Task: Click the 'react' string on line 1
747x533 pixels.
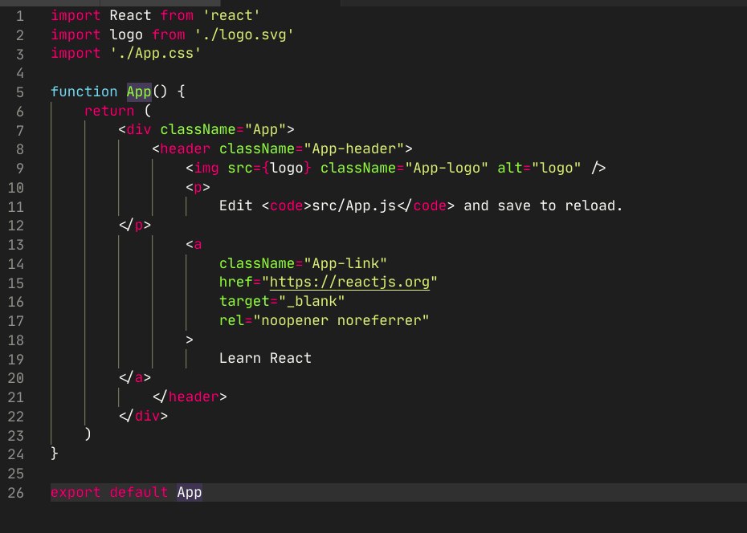Action: coord(231,16)
